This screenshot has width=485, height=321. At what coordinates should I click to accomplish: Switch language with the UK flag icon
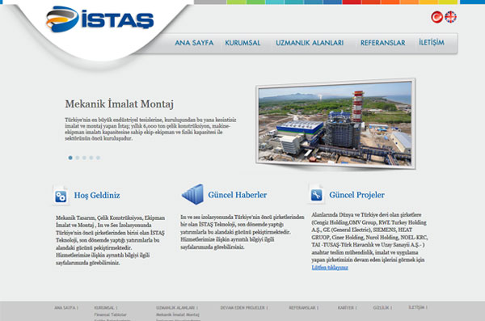click(451, 17)
